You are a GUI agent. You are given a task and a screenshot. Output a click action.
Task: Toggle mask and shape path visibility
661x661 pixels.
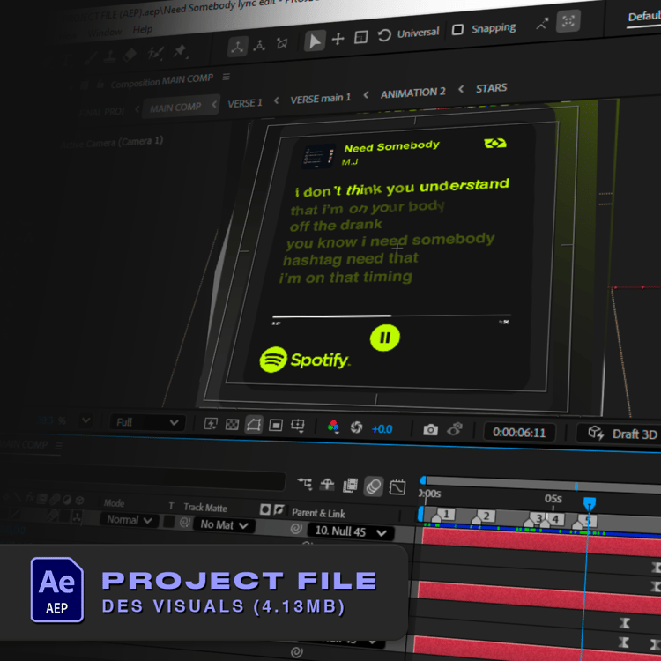254,425
